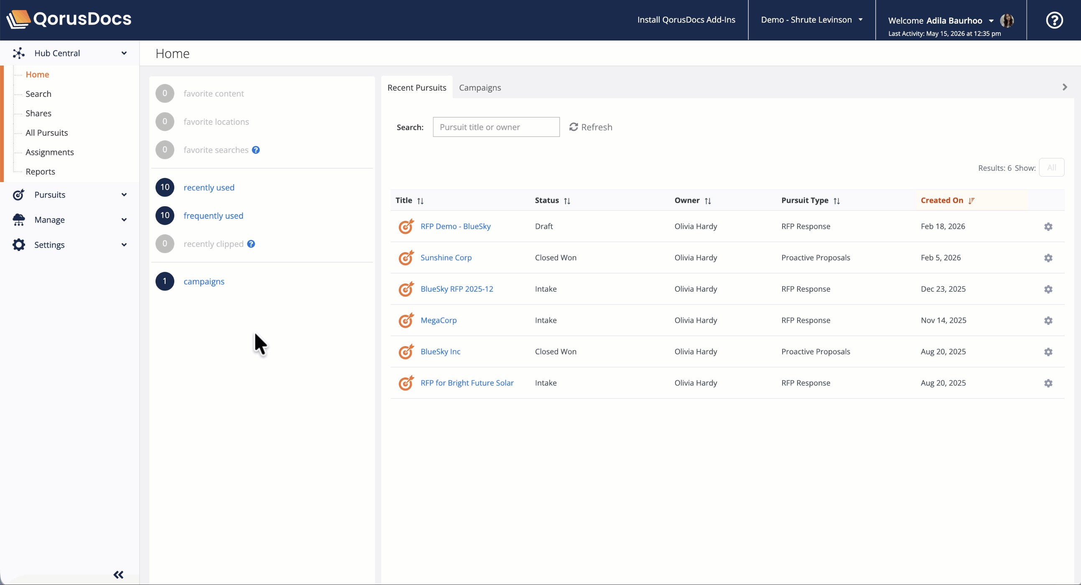Collapse the sidebar with double-arrow icon
Image resolution: width=1081 pixels, height=585 pixels.
pyautogui.click(x=118, y=575)
